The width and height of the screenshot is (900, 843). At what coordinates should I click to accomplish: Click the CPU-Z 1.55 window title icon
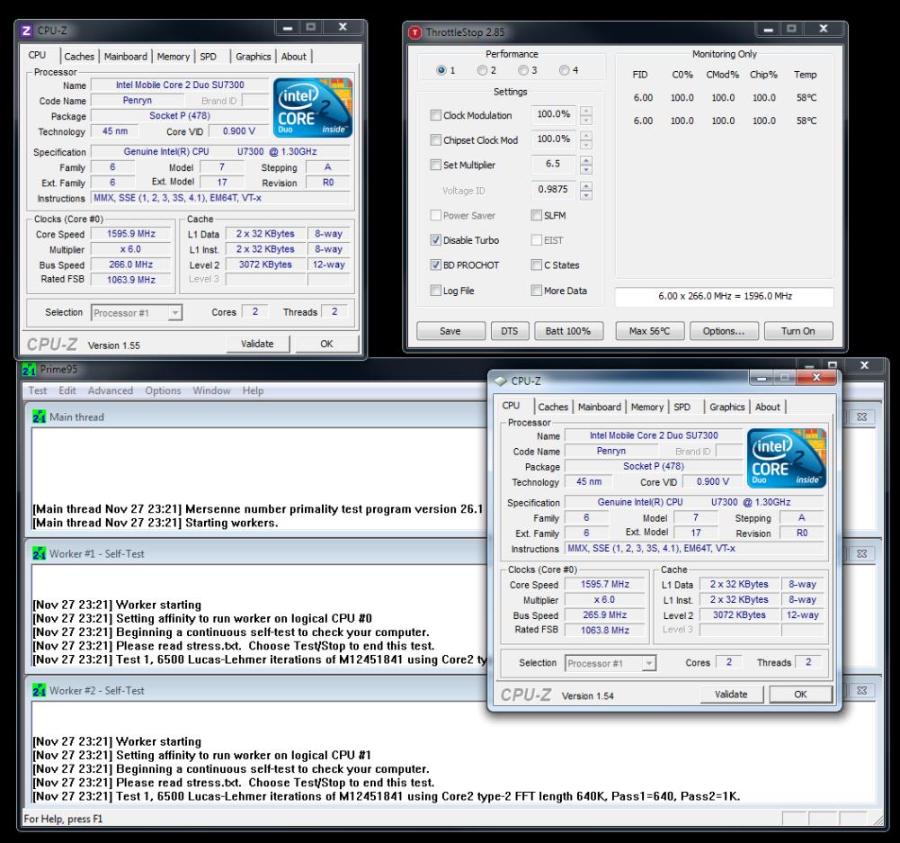[x=26, y=31]
